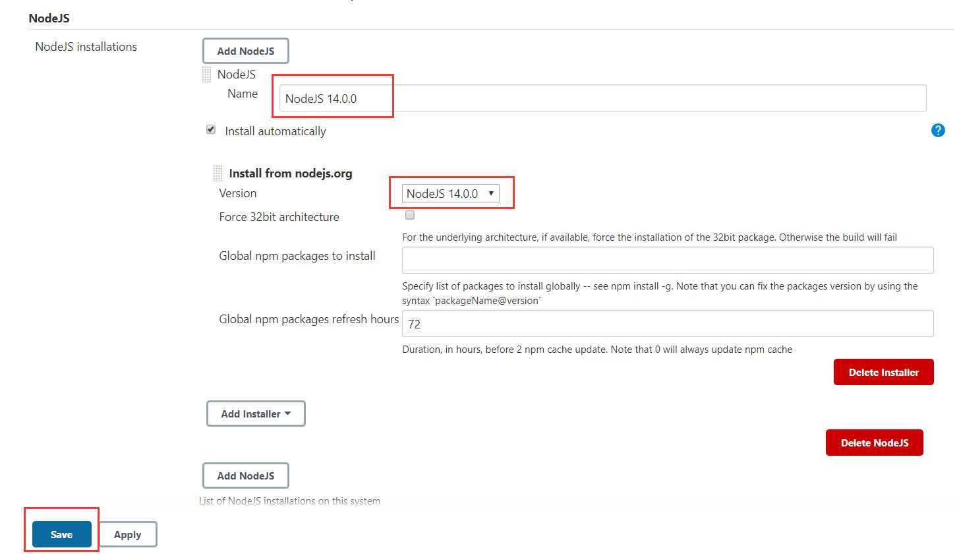Select the 'For the underlying architecture' help text
959x554 pixels.
pos(649,237)
